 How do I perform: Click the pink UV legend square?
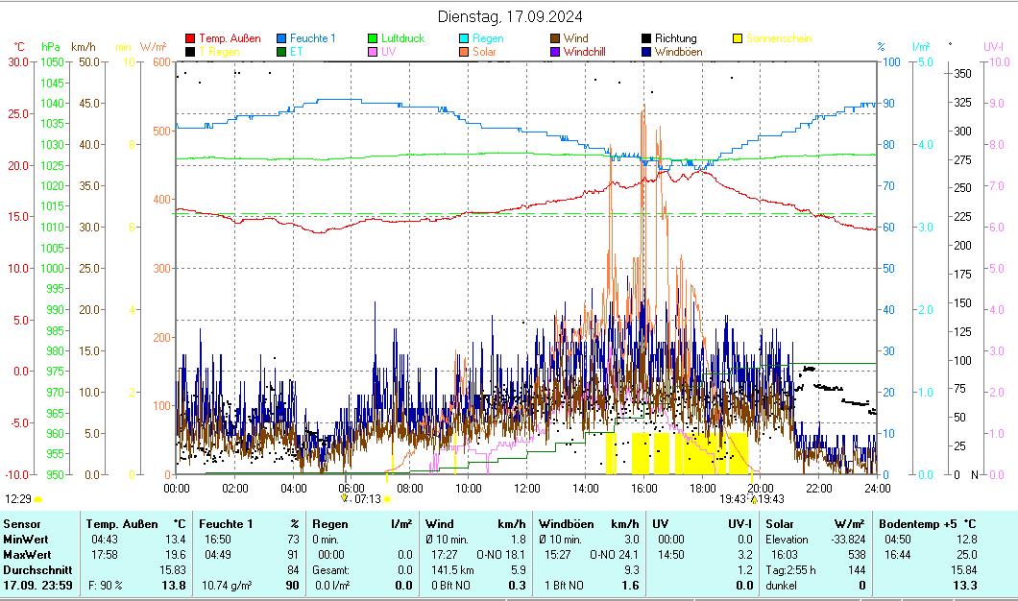373,52
